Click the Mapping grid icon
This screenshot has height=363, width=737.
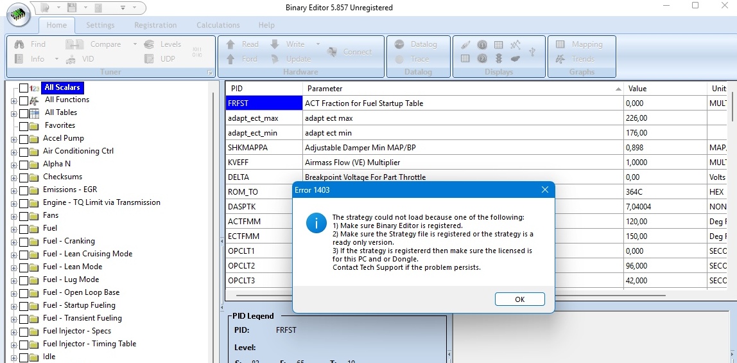pyautogui.click(x=560, y=44)
